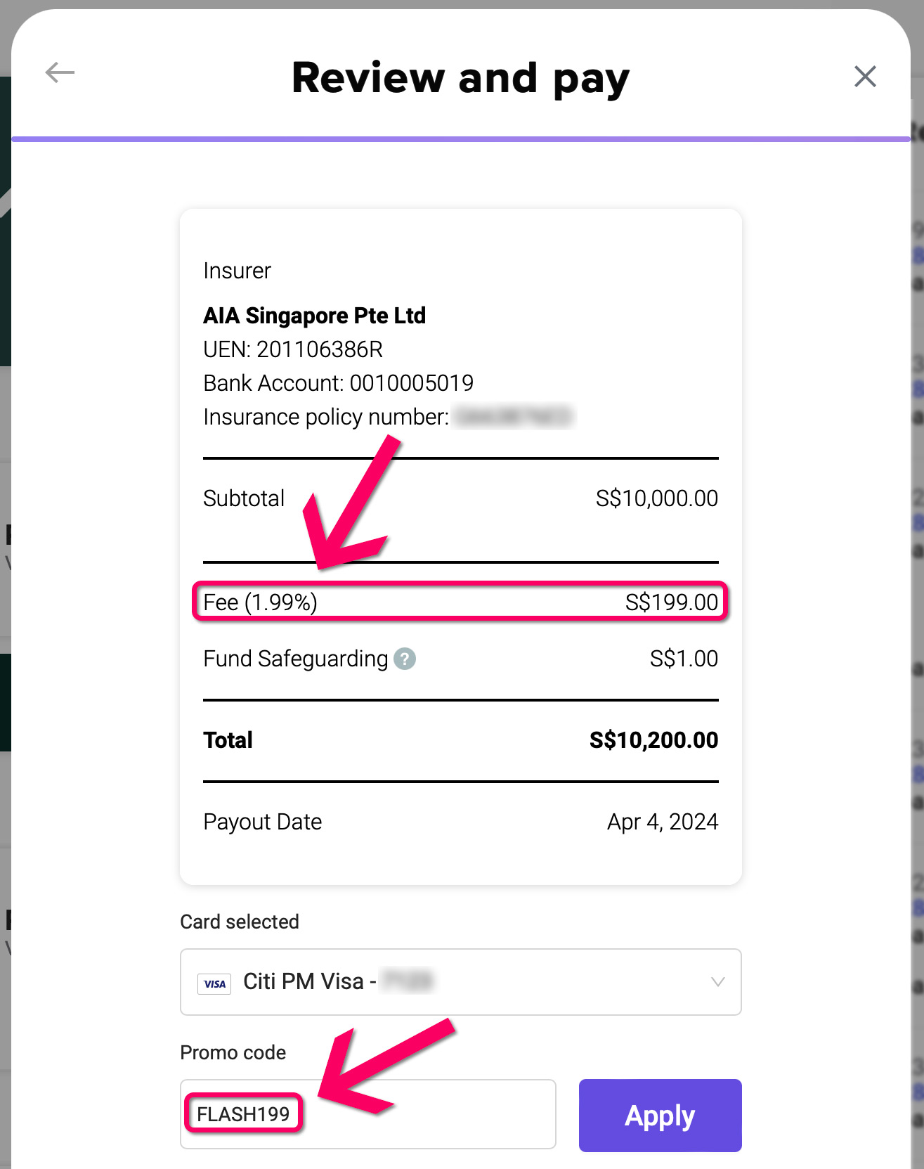
Task: Click the blurred insurance policy number
Action: tap(514, 417)
